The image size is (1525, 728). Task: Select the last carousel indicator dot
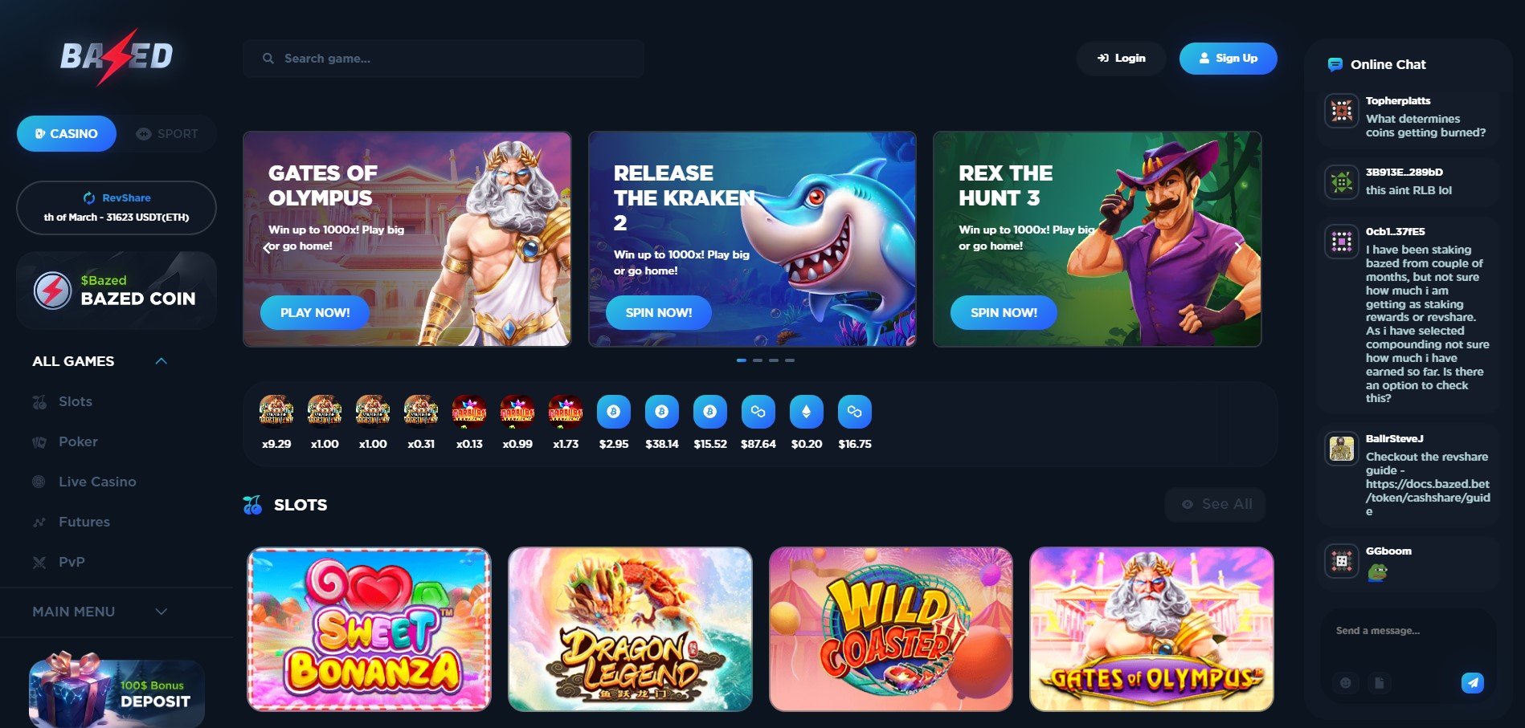point(790,360)
